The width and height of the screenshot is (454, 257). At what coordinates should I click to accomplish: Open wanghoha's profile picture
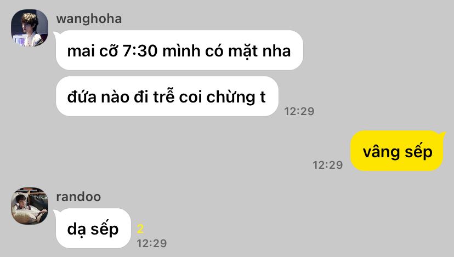[x=30, y=28]
